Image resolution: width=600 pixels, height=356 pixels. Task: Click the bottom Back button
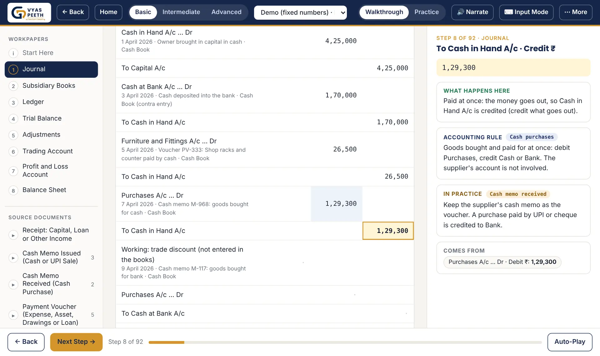pos(26,342)
